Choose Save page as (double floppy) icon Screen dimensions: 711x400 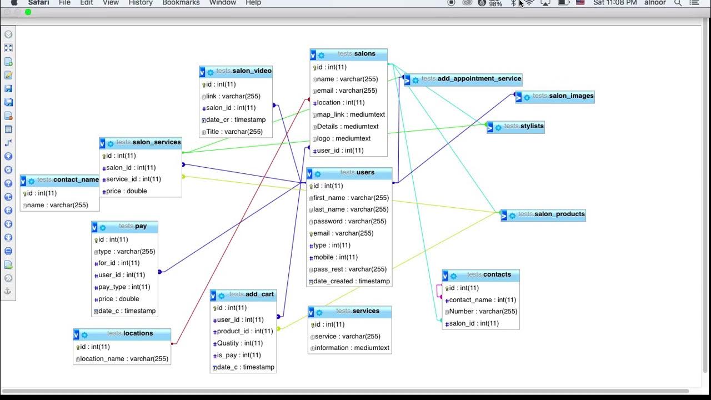pyautogui.click(x=8, y=102)
